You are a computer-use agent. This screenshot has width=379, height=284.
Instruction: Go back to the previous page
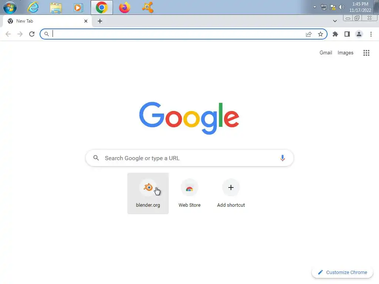[8, 34]
